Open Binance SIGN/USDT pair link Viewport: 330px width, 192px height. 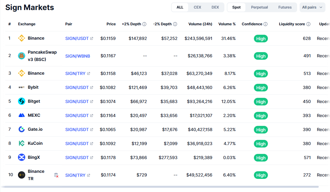click(x=77, y=38)
